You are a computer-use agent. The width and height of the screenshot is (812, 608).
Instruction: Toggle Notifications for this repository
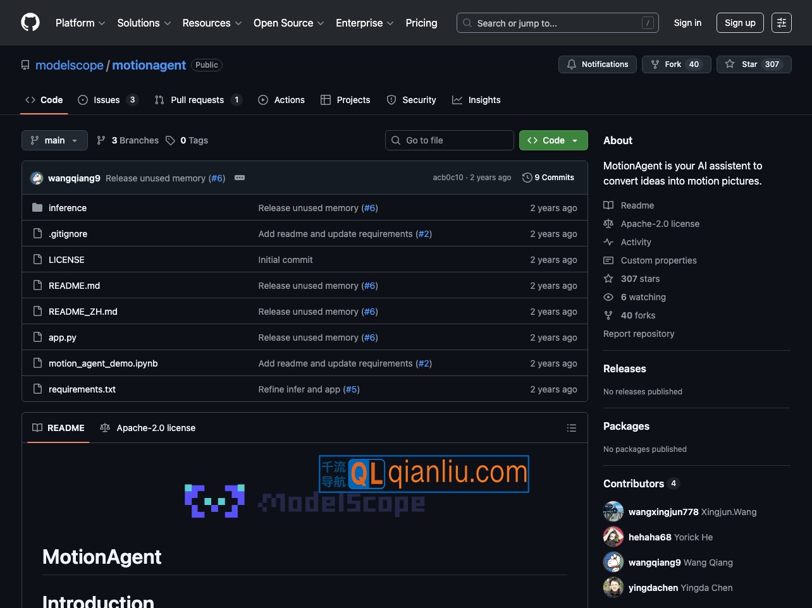click(x=598, y=64)
